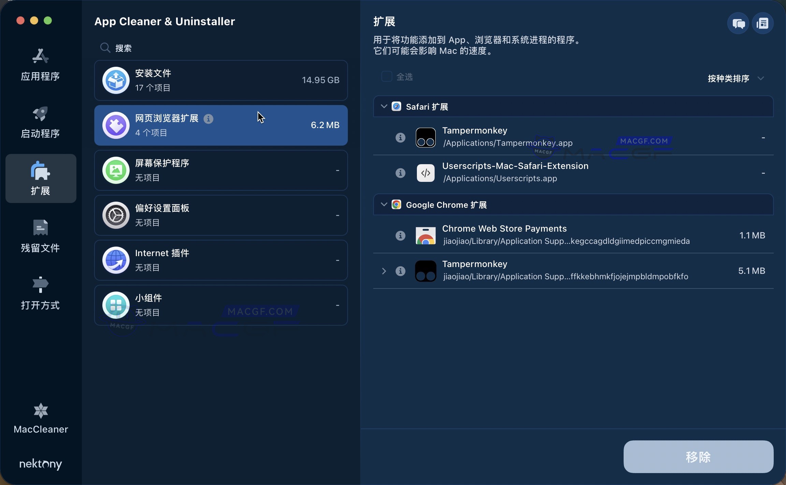
Task: Launch MacCleaner from the sidebar
Action: 40,418
